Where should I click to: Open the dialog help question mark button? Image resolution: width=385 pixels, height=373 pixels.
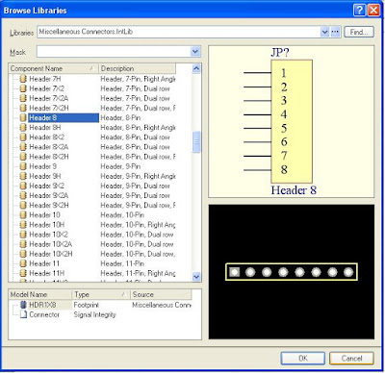pos(359,11)
